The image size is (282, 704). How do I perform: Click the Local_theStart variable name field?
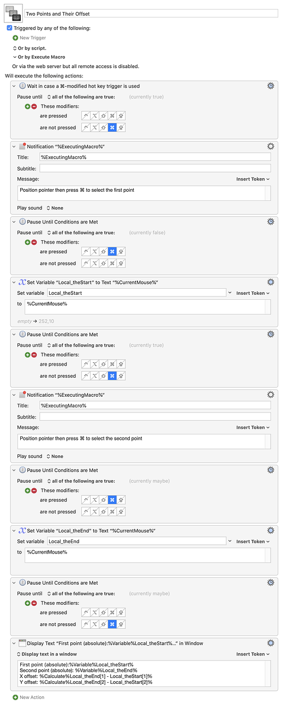click(x=136, y=293)
